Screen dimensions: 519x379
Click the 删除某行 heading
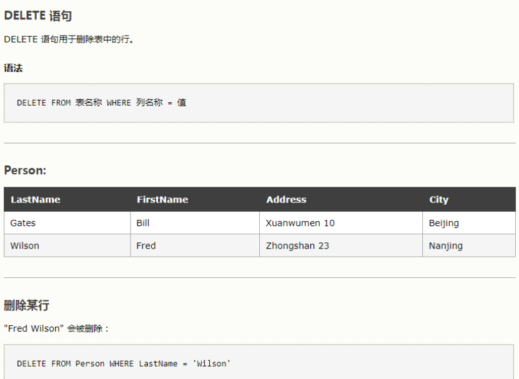point(26,305)
